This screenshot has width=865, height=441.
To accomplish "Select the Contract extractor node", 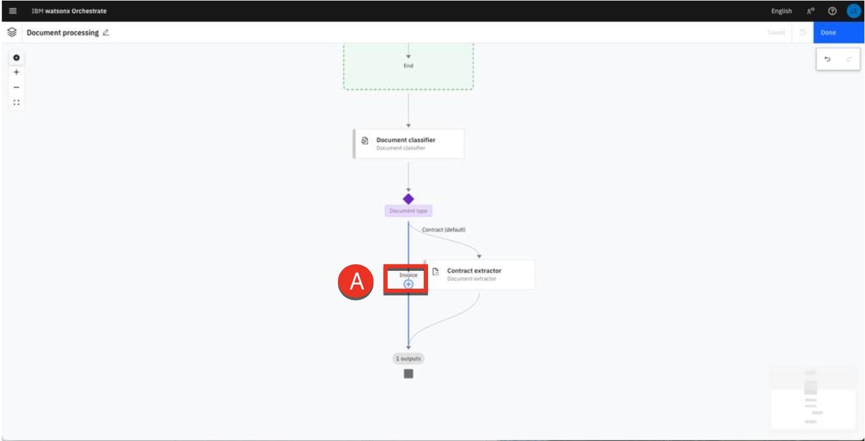I will [x=480, y=274].
